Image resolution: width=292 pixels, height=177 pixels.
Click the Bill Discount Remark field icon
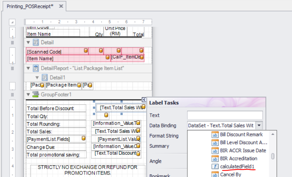215,134
